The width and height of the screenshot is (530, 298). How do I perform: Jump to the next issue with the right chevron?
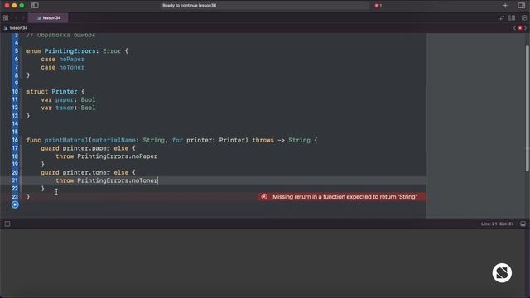(x=525, y=28)
